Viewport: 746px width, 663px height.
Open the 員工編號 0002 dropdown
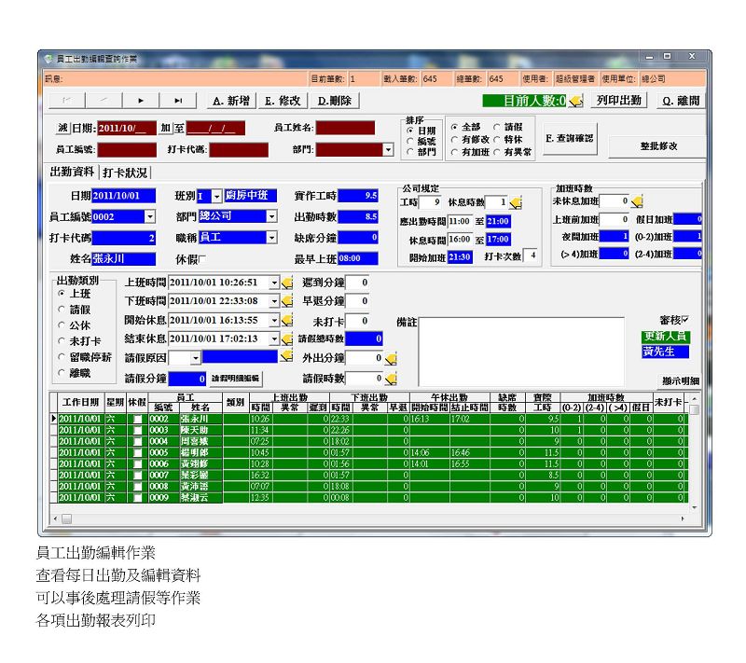(150, 216)
